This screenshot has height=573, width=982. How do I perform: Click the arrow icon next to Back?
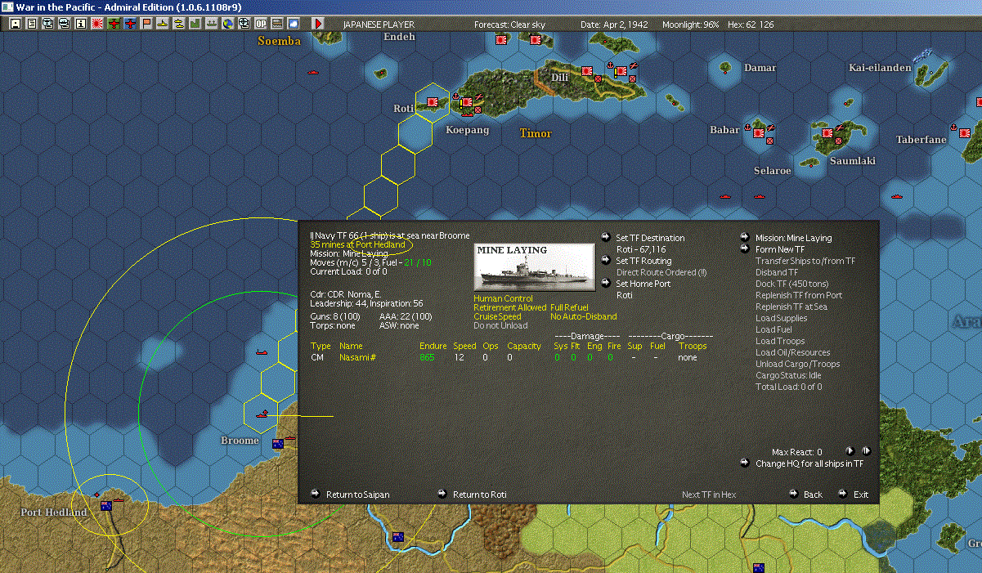[x=793, y=494]
